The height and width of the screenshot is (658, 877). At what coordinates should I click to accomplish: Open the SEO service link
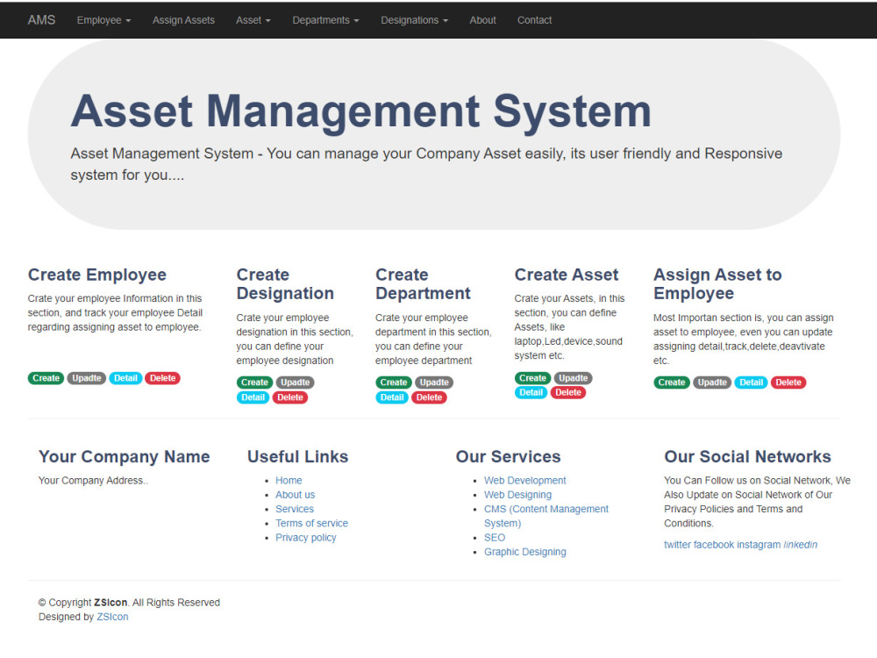[495, 538]
